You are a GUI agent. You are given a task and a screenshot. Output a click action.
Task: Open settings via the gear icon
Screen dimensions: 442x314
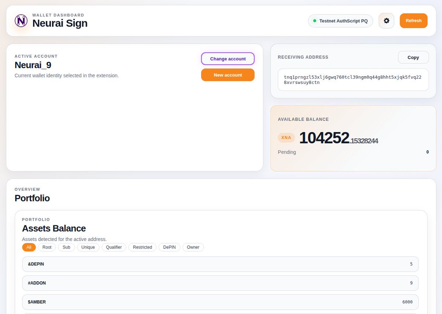coord(386,21)
